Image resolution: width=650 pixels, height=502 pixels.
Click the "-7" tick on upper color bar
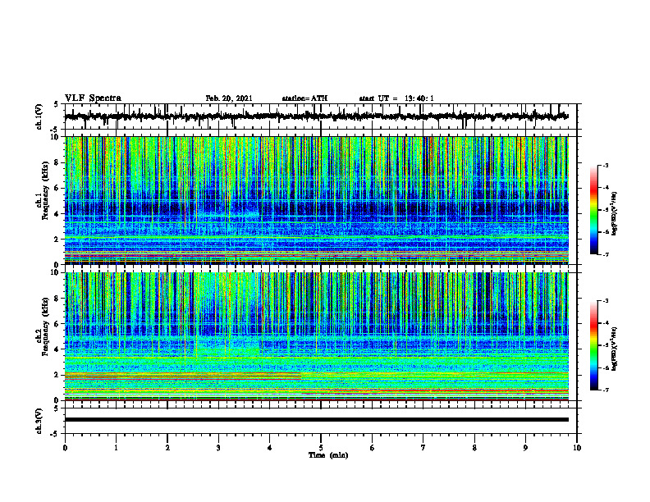tap(606, 255)
